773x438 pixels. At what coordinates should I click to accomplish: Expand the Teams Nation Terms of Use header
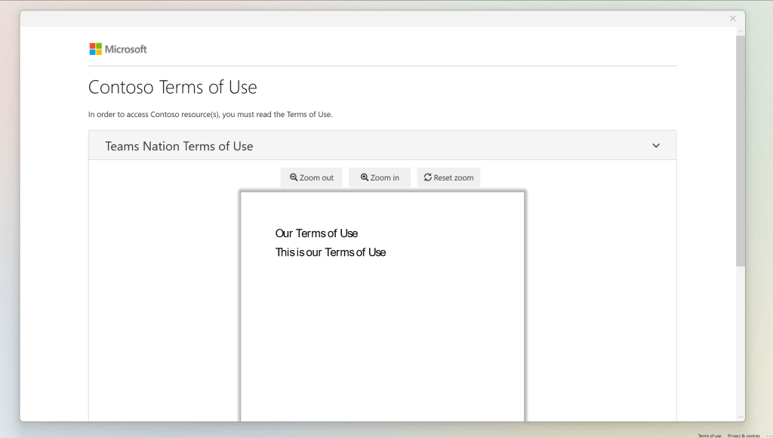(x=179, y=146)
